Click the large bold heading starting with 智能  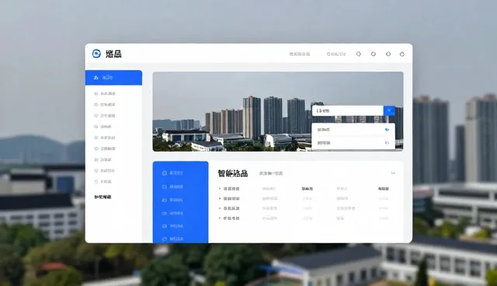click(233, 173)
